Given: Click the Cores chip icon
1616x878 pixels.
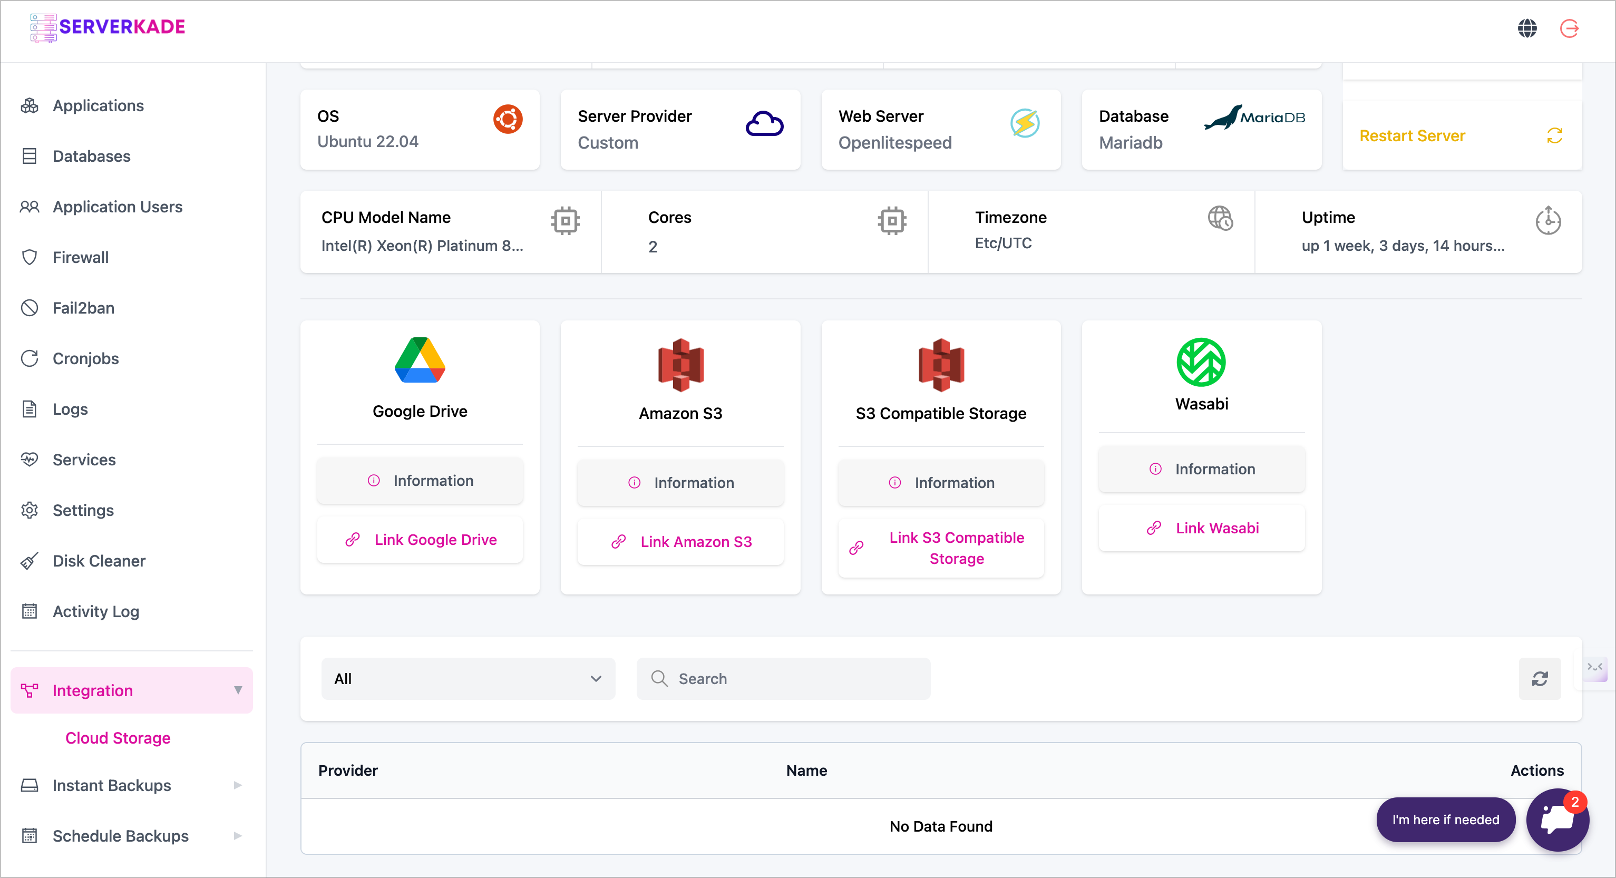Looking at the screenshot, I should (891, 221).
